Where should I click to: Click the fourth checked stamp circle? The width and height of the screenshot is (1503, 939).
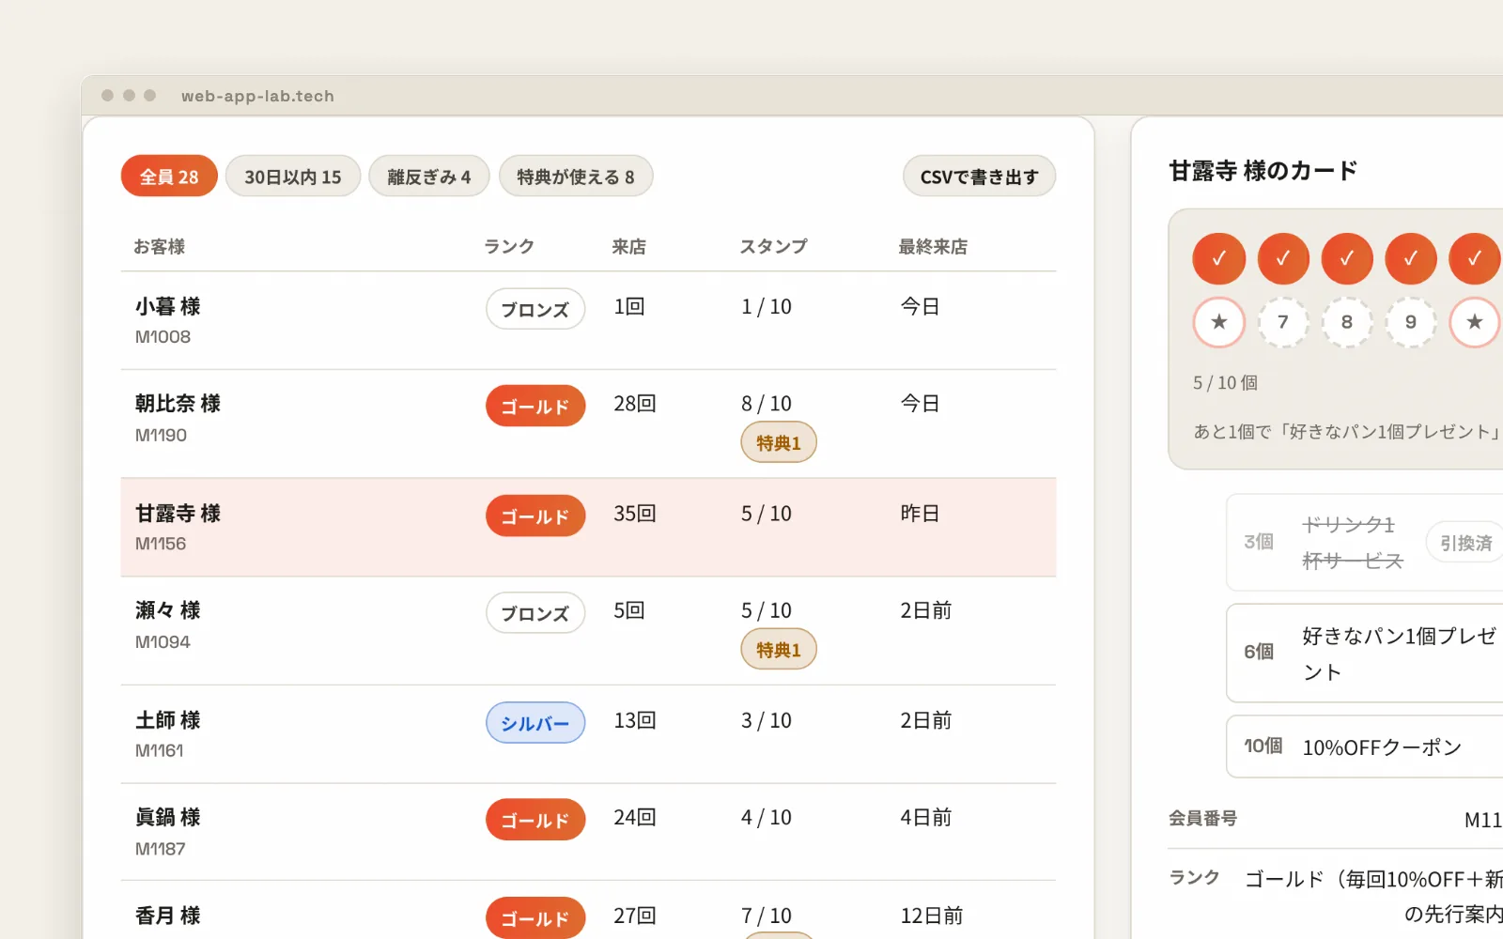1411,258
